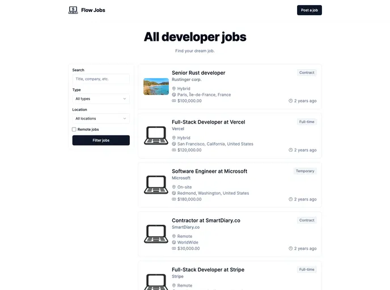Click the Vercel company name under the job title

178,129
